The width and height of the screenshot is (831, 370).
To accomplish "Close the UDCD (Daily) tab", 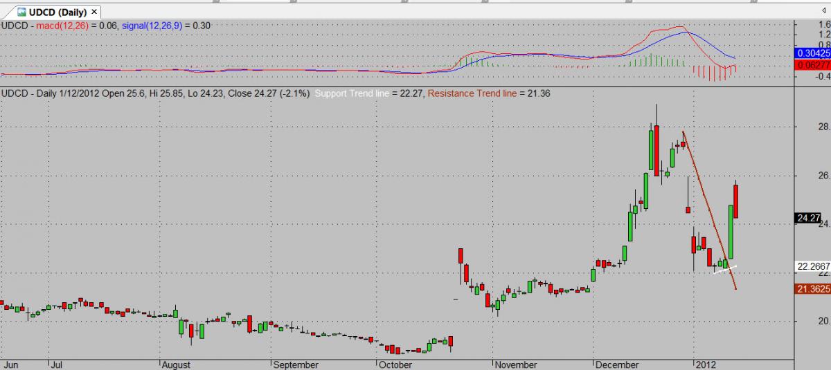I will click(94, 12).
